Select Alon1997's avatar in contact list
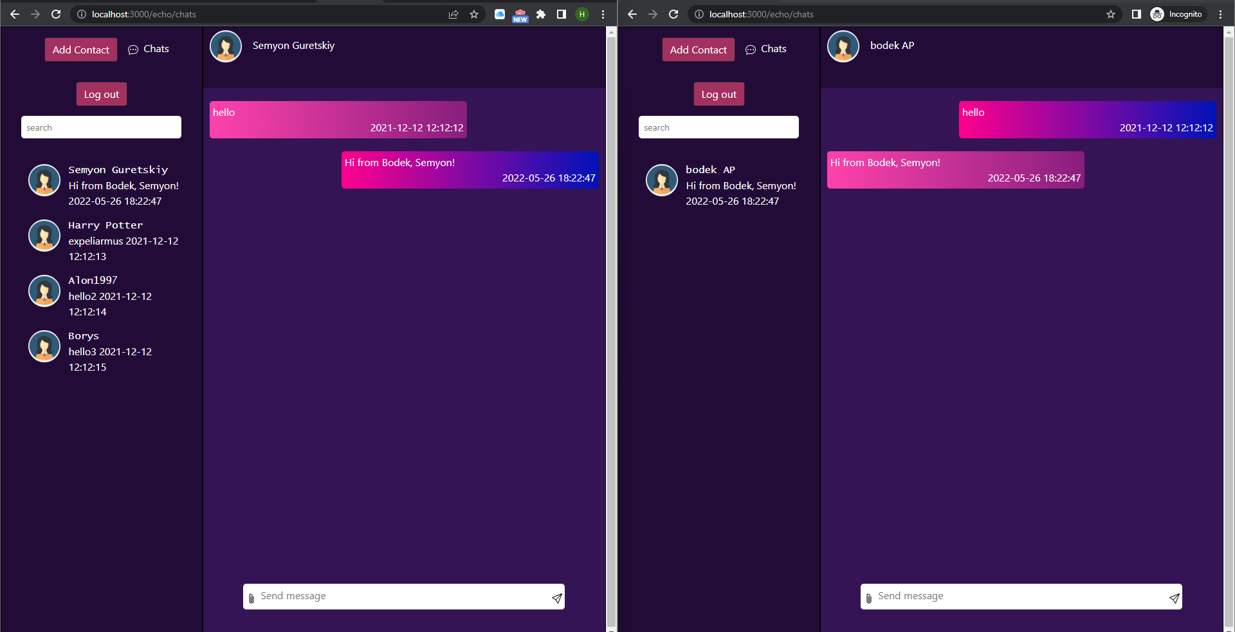This screenshot has width=1235, height=632. click(44, 291)
